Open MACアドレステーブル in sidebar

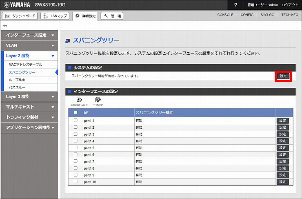(25, 65)
